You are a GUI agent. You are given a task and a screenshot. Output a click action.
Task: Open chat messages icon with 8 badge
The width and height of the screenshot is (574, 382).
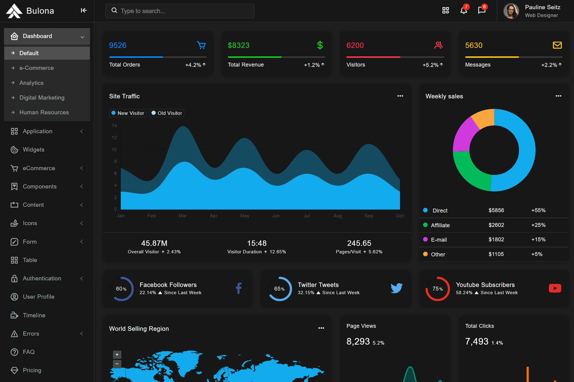click(x=482, y=11)
